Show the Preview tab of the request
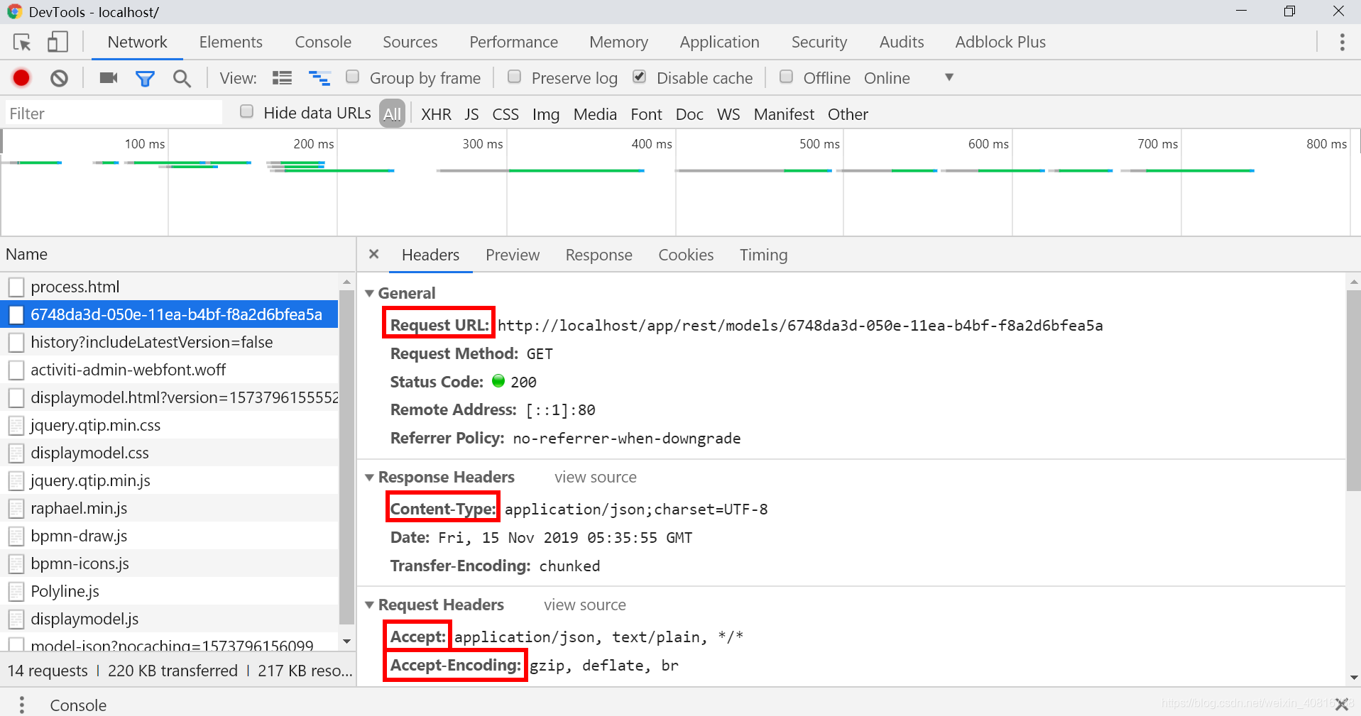The image size is (1361, 716). click(513, 255)
